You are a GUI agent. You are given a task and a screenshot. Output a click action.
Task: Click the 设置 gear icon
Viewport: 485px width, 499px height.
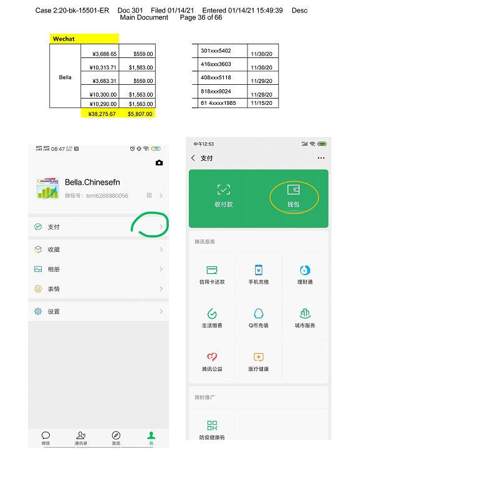(x=38, y=311)
